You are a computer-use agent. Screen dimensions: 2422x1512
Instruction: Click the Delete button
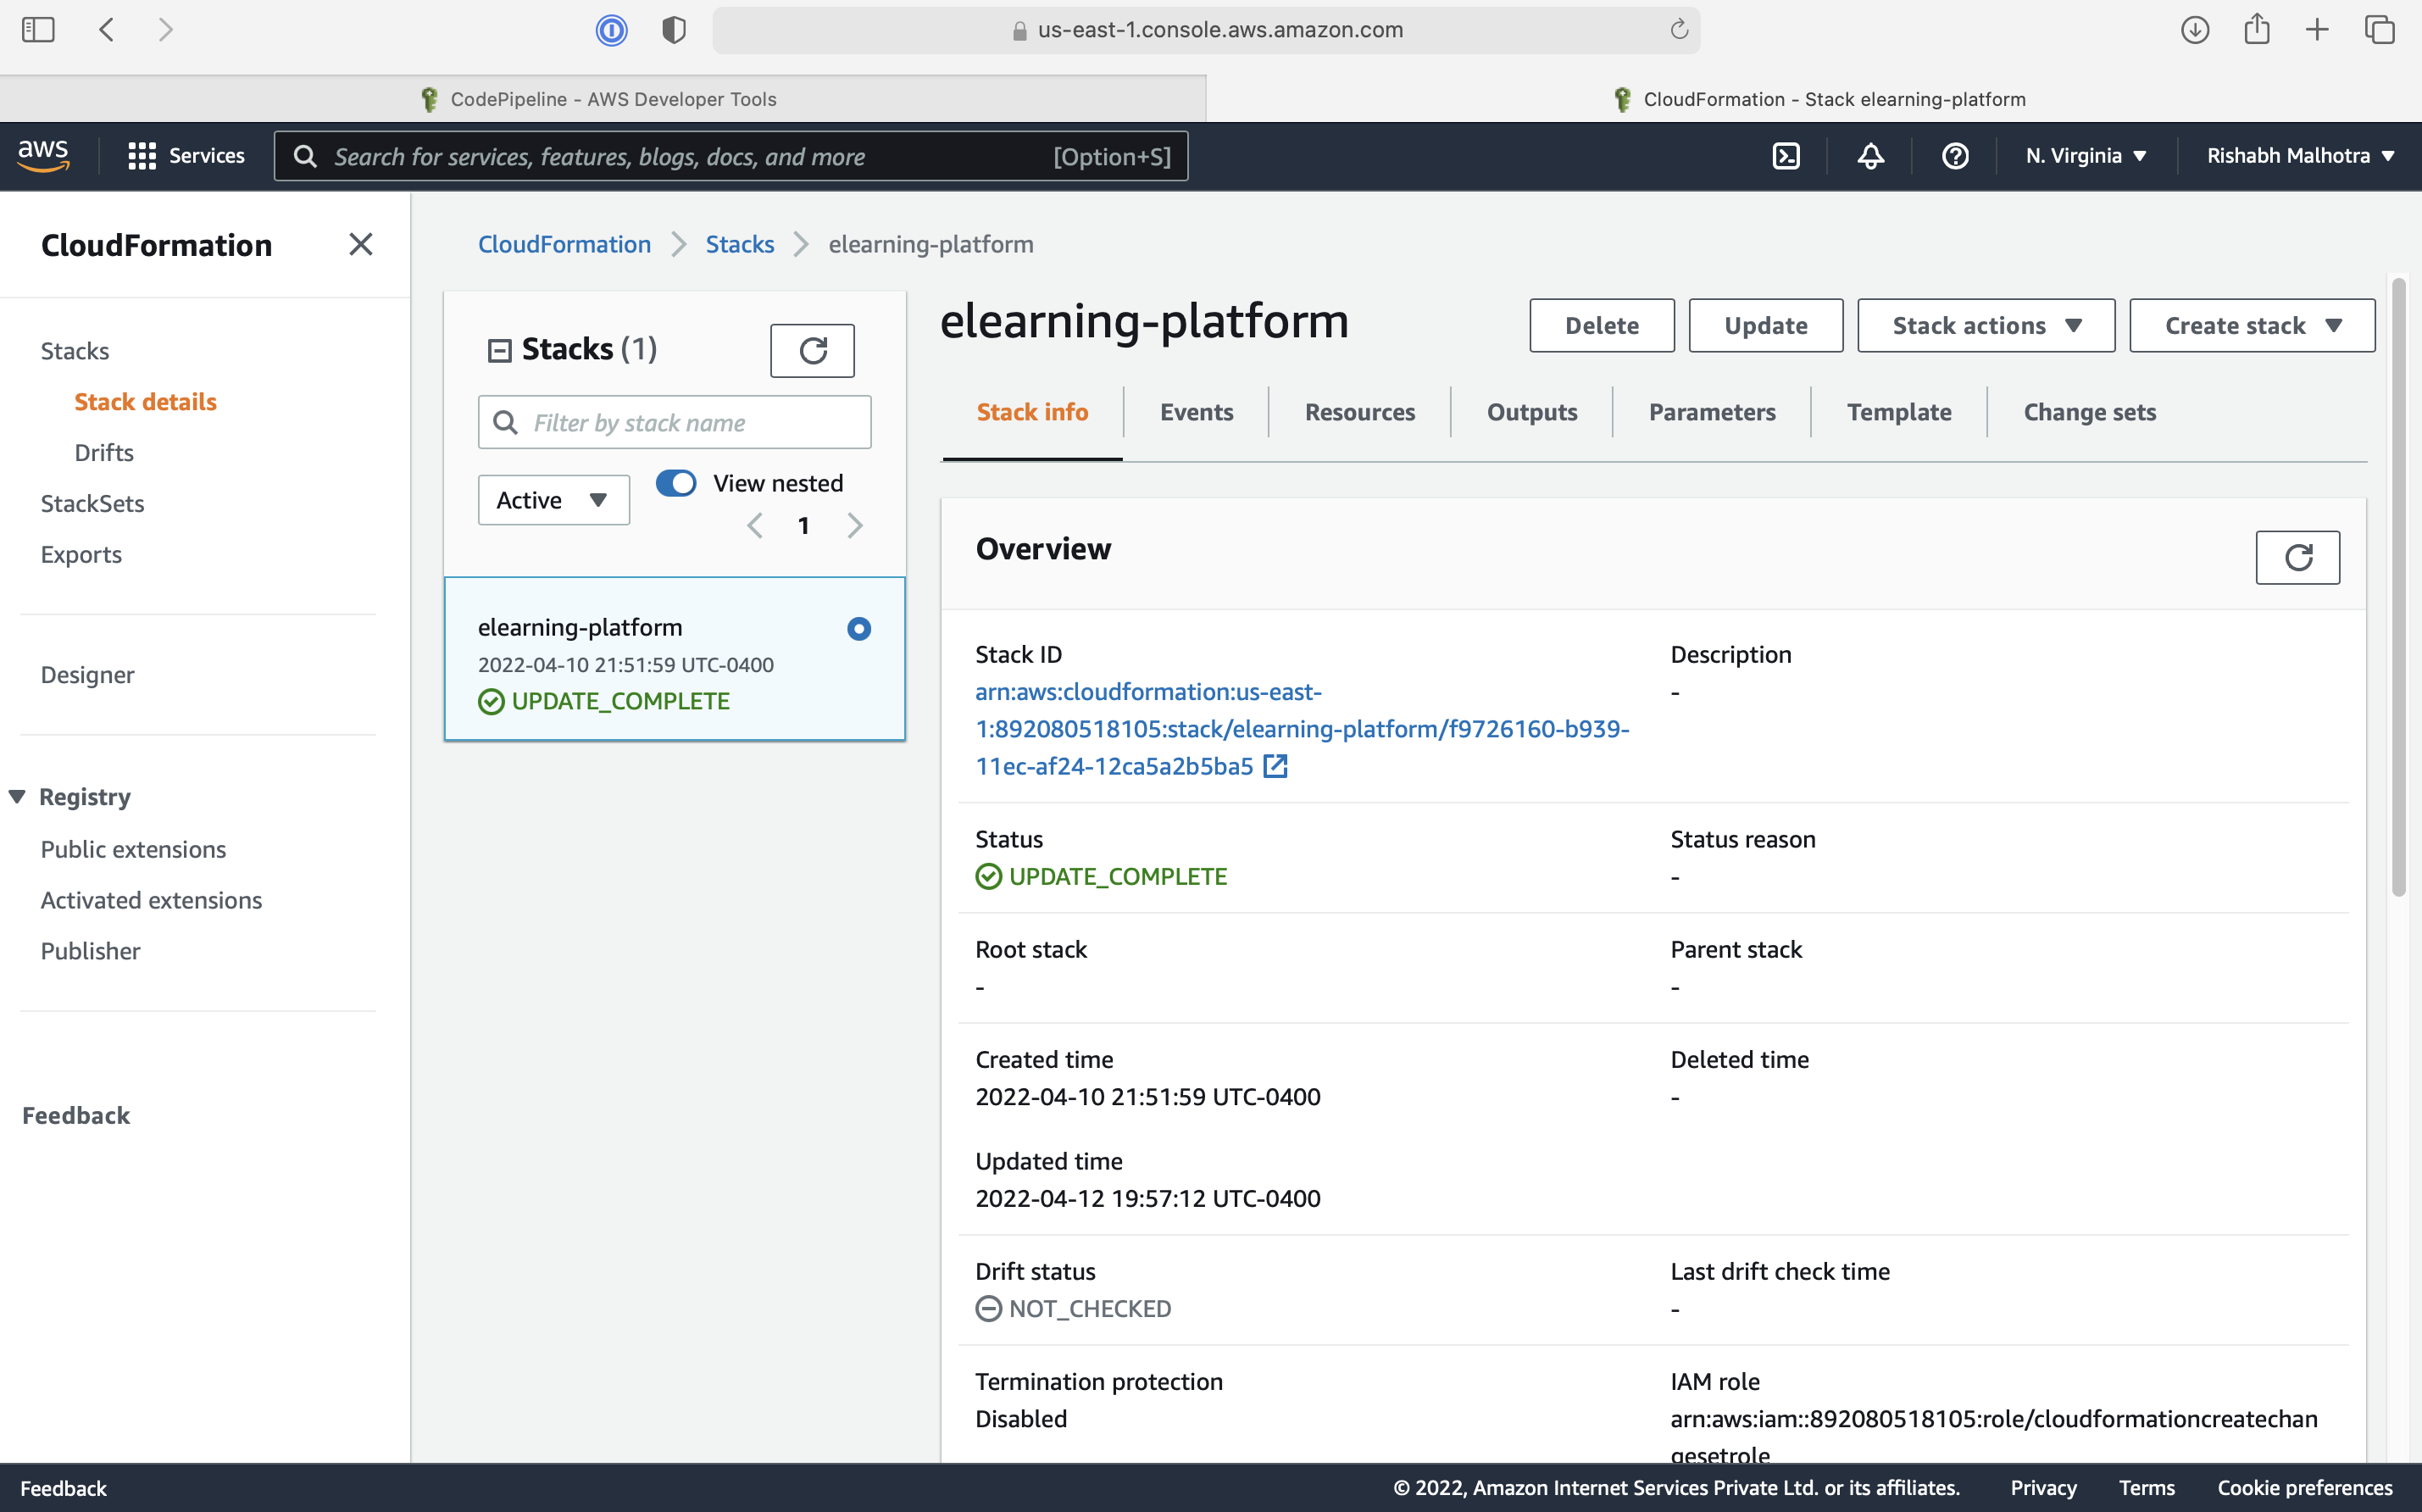(x=1602, y=325)
